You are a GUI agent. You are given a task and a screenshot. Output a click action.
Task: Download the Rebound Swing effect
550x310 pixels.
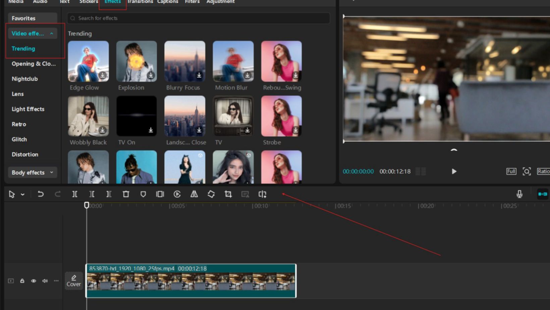296,75
